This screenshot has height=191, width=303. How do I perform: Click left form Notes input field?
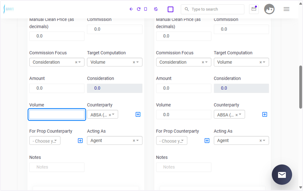coord(57,167)
